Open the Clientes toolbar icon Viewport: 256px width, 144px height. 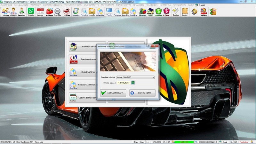click(x=5, y=12)
